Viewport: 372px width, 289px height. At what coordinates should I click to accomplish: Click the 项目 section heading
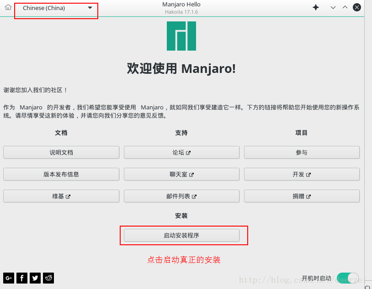coord(301,133)
